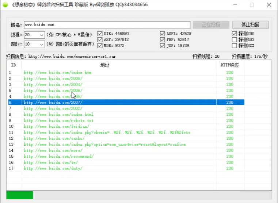This screenshot has height=203, width=278.
Task: Select the row for /index.html URL
Action: [126, 114]
